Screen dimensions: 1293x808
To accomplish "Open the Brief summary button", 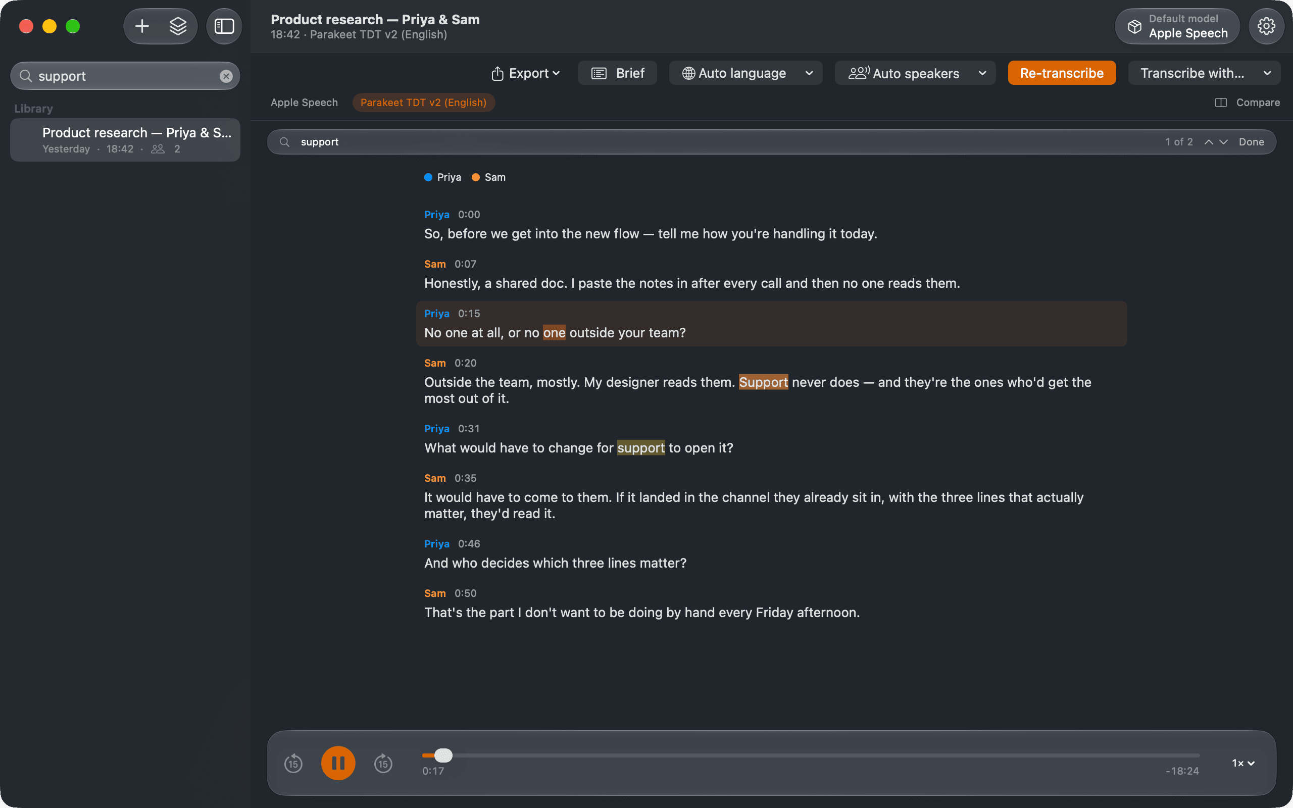I will (617, 73).
